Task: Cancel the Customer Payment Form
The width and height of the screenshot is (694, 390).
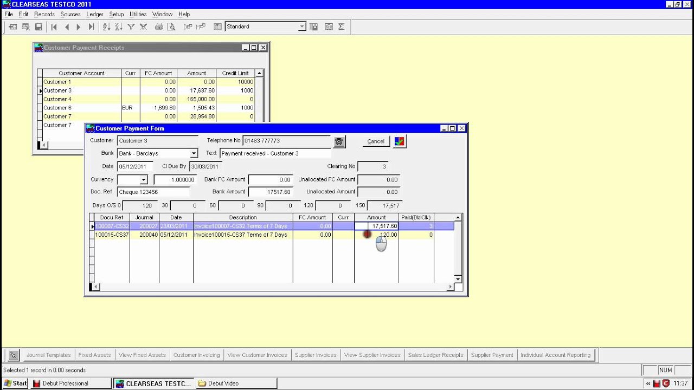Action: click(376, 141)
